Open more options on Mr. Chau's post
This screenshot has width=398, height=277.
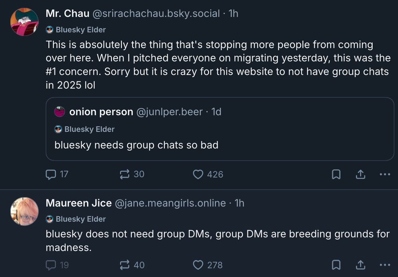[384, 174]
